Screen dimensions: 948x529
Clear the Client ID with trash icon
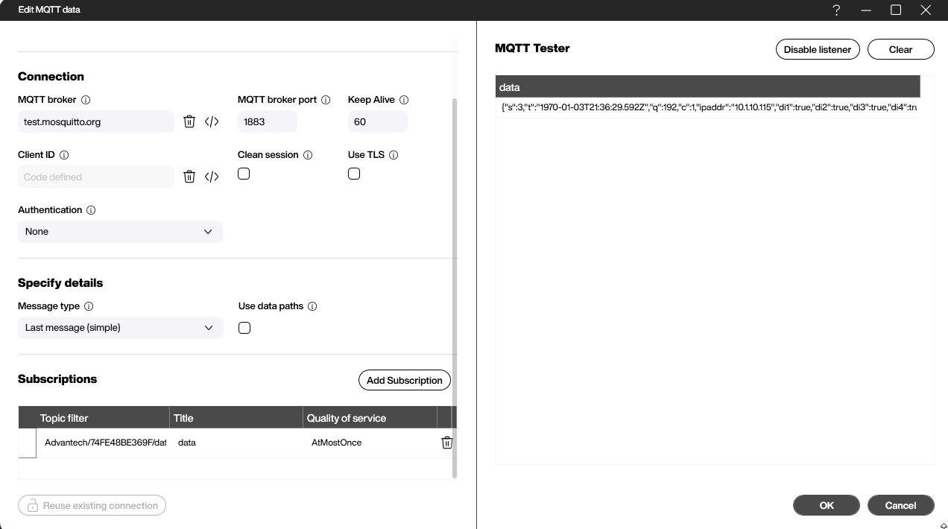189,177
